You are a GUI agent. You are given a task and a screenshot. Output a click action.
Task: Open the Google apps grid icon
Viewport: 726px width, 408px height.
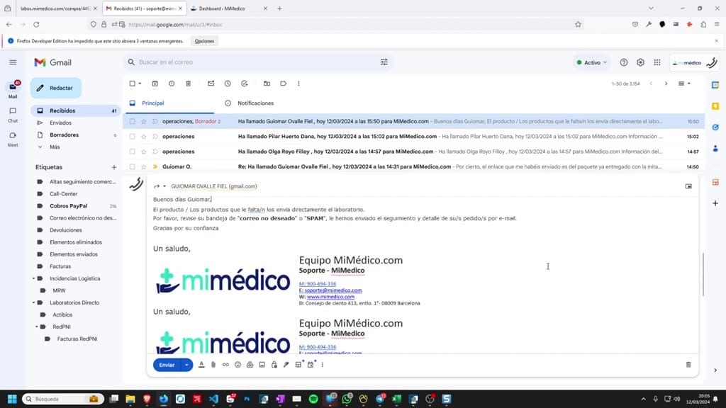tap(657, 62)
